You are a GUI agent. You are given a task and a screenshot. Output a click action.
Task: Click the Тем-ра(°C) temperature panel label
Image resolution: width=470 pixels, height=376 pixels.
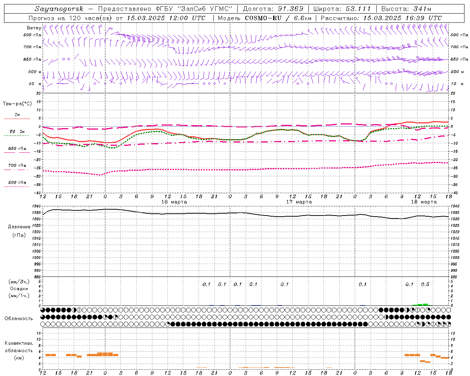[x=17, y=104]
